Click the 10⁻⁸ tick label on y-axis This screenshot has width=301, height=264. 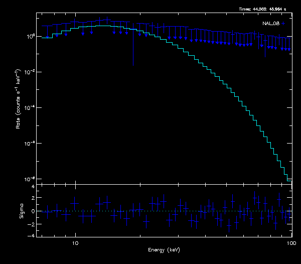click(30, 179)
